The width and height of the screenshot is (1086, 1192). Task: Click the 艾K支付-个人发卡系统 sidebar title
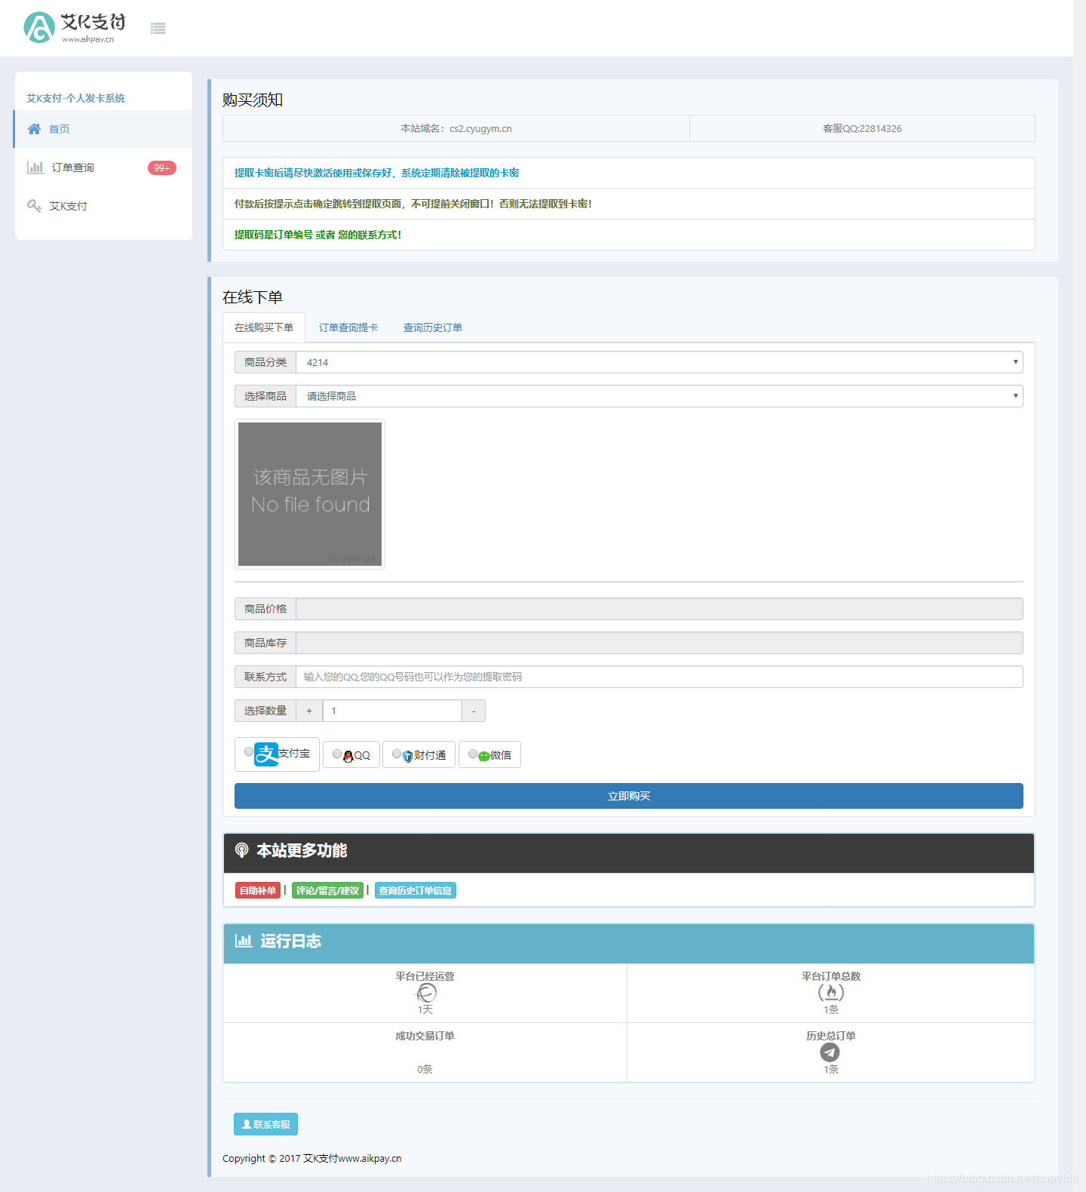click(75, 98)
